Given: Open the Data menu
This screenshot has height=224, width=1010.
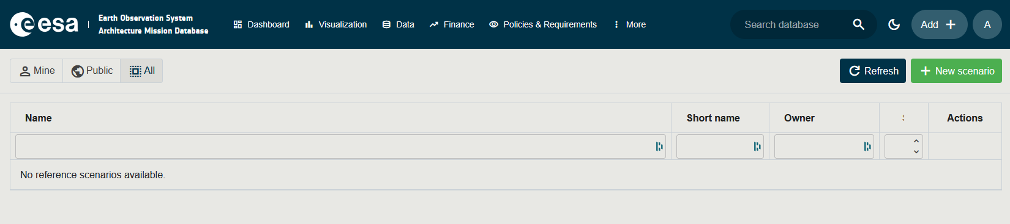Looking at the screenshot, I should coord(398,24).
